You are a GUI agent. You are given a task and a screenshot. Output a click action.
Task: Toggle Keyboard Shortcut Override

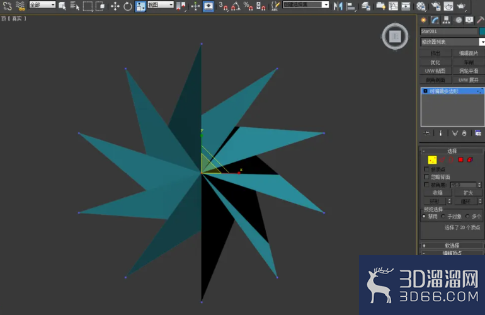[x=208, y=6]
